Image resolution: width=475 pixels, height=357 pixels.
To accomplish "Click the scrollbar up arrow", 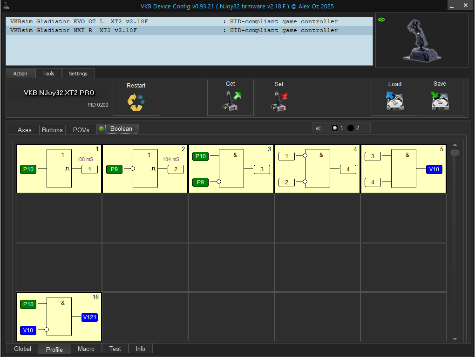I will point(455,145).
